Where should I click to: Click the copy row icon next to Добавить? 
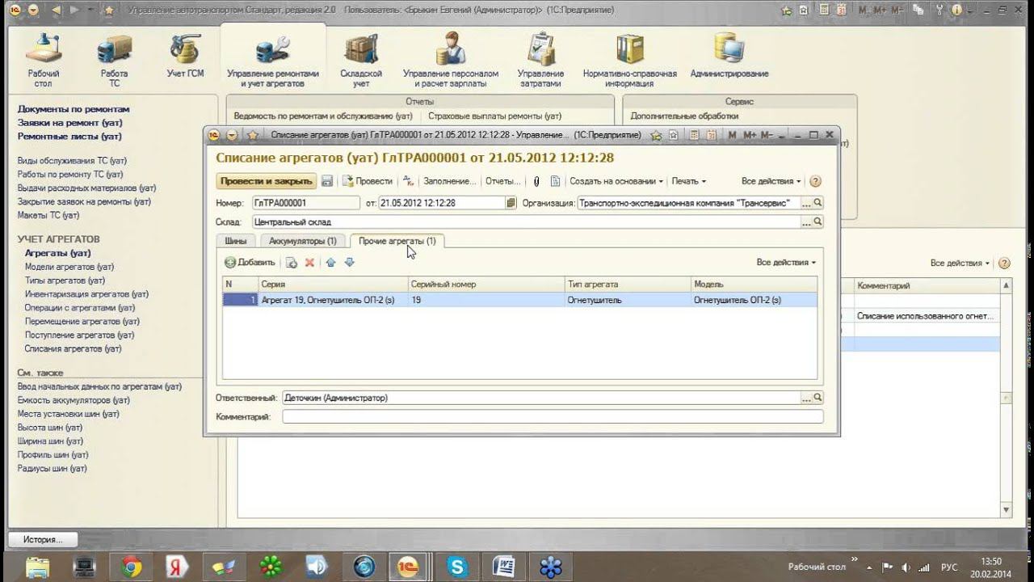(292, 262)
